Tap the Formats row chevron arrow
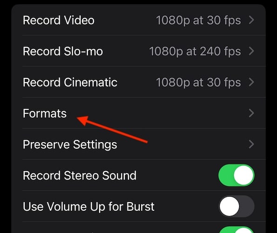The width and height of the screenshot is (277, 233). [251, 113]
